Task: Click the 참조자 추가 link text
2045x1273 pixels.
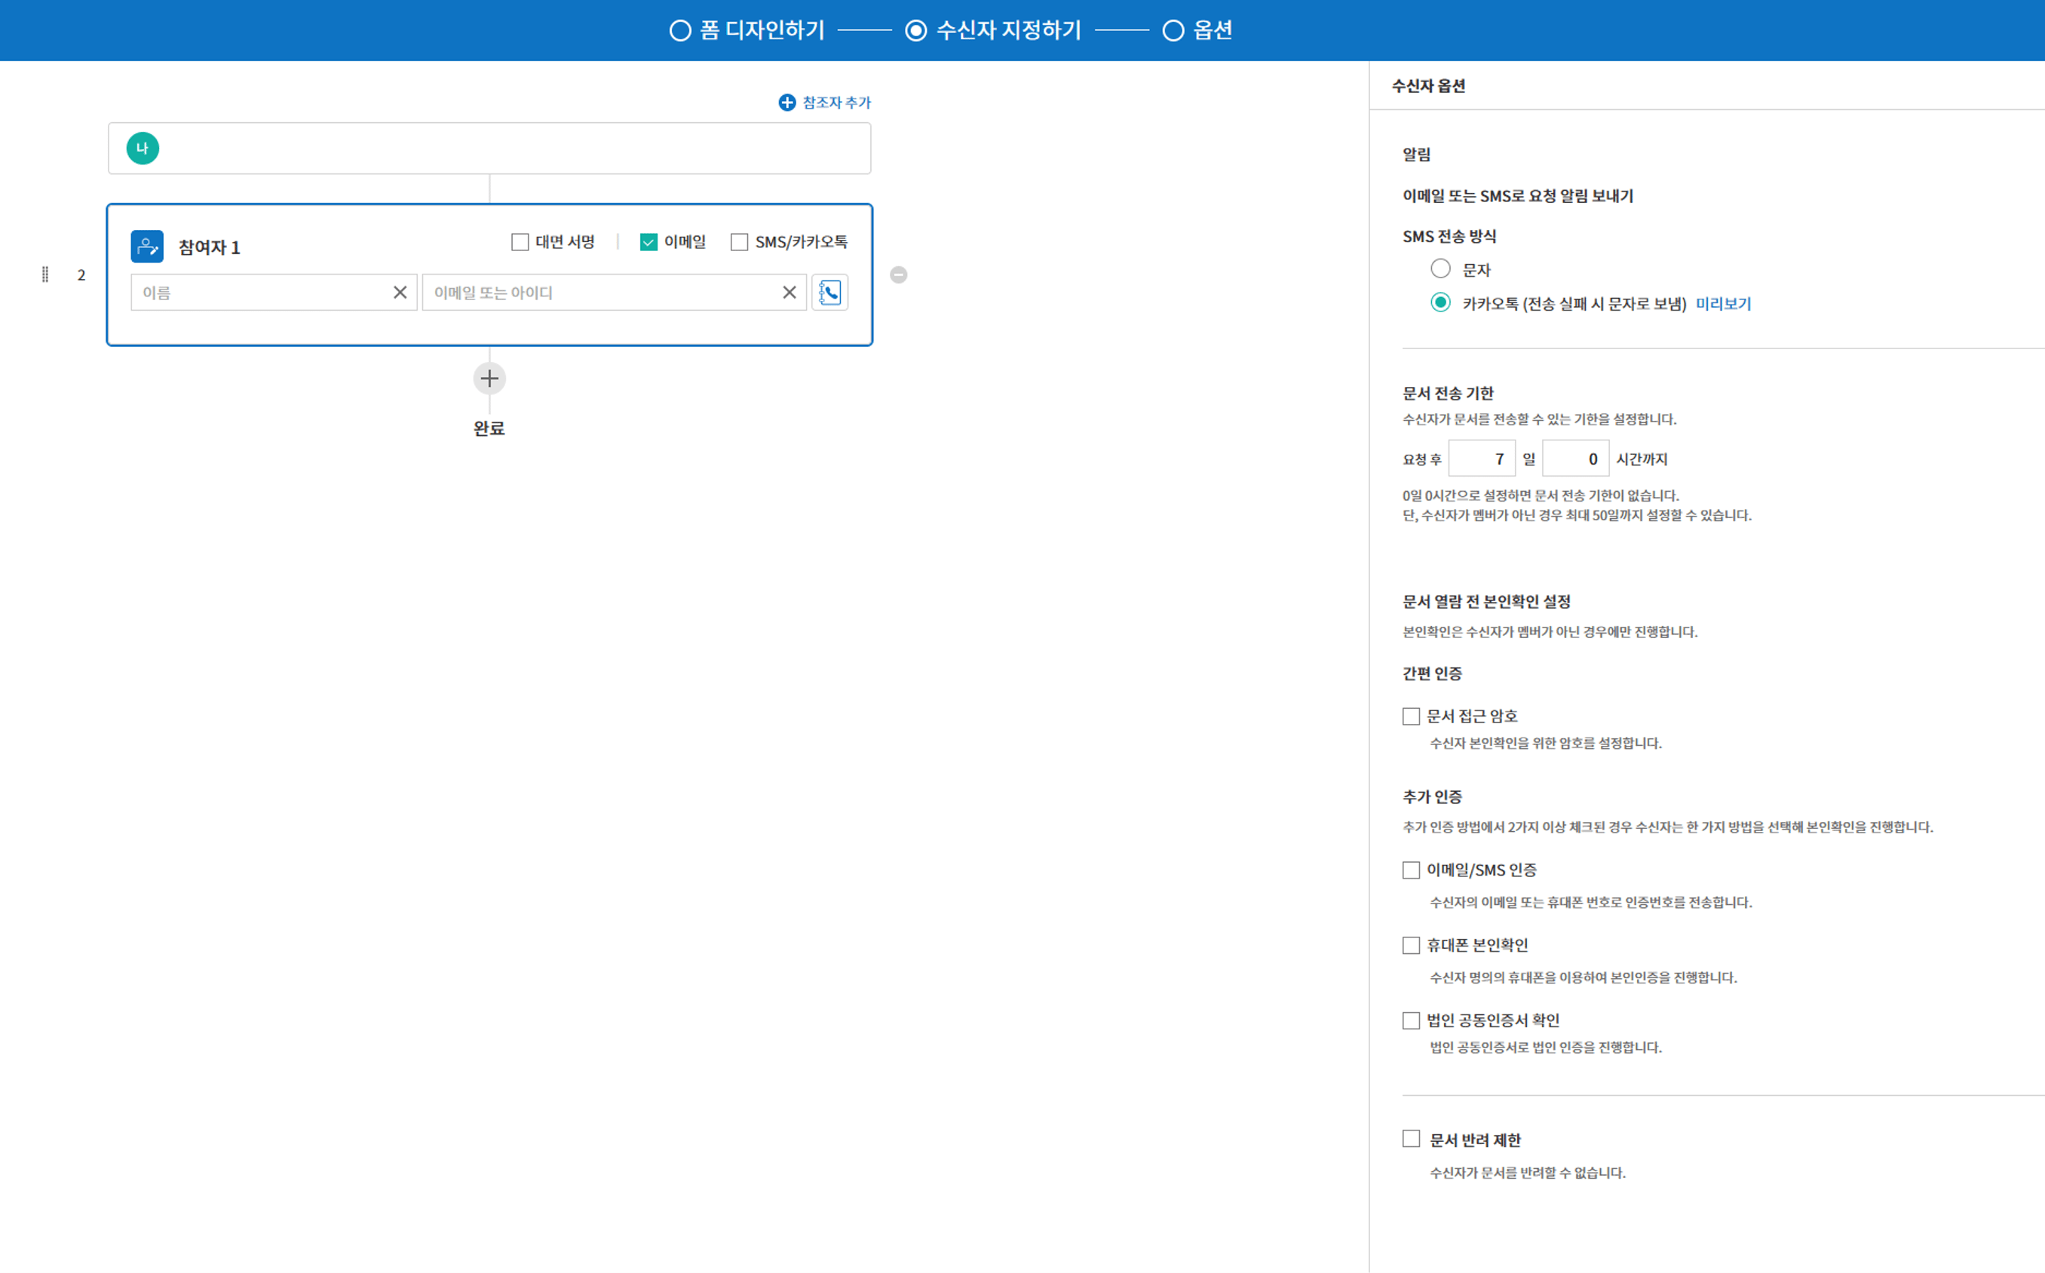Action: coord(836,103)
